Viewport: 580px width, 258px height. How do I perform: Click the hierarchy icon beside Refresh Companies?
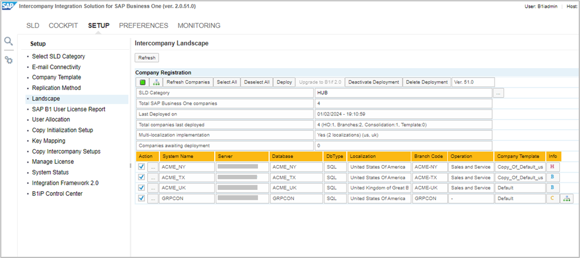[156, 82]
